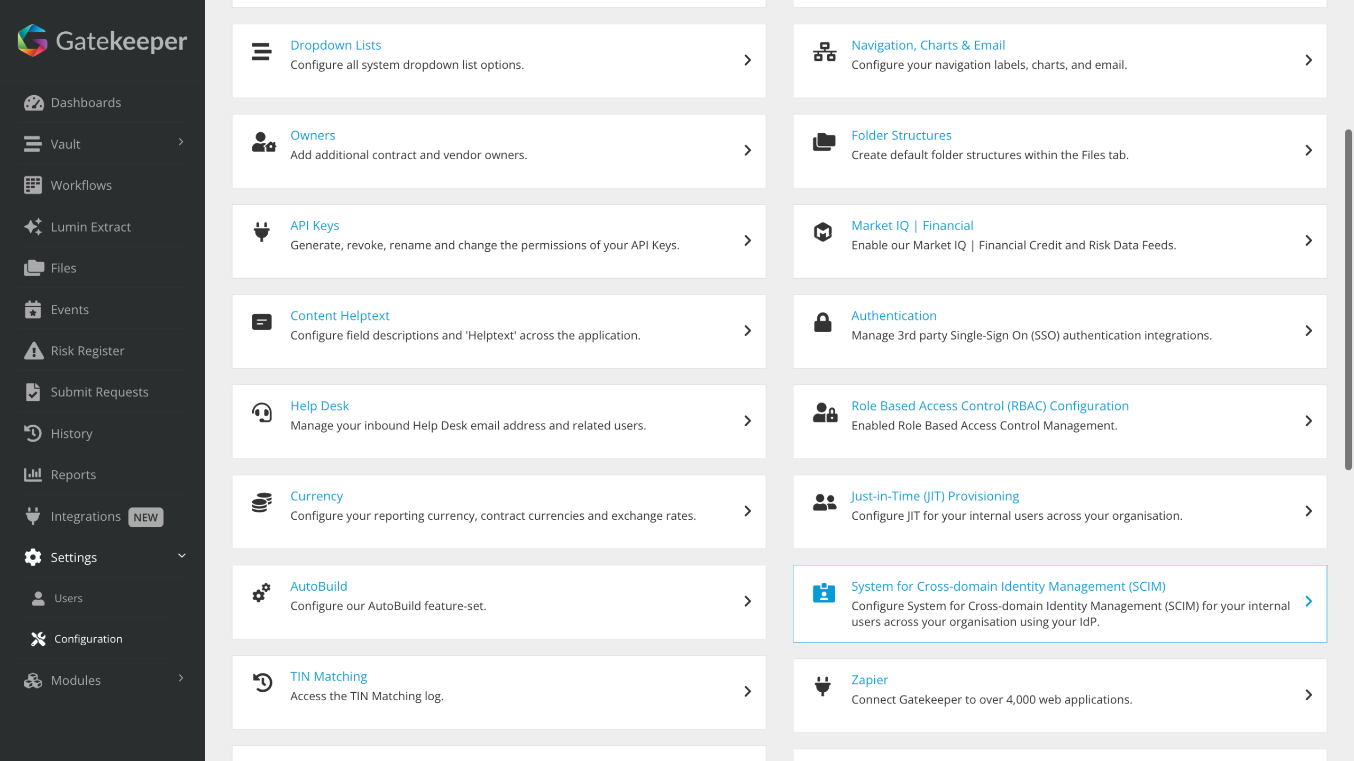
Task: Click the Risk Register warning triangle icon
Action: click(x=33, y=351)
